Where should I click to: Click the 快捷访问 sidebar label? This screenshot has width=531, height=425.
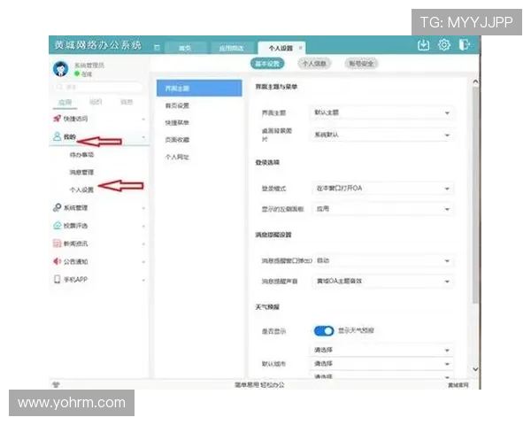click(x=75, y=119)
